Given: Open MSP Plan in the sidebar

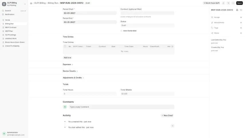Looking at the screenshot, I should click(x=14, y=31).
